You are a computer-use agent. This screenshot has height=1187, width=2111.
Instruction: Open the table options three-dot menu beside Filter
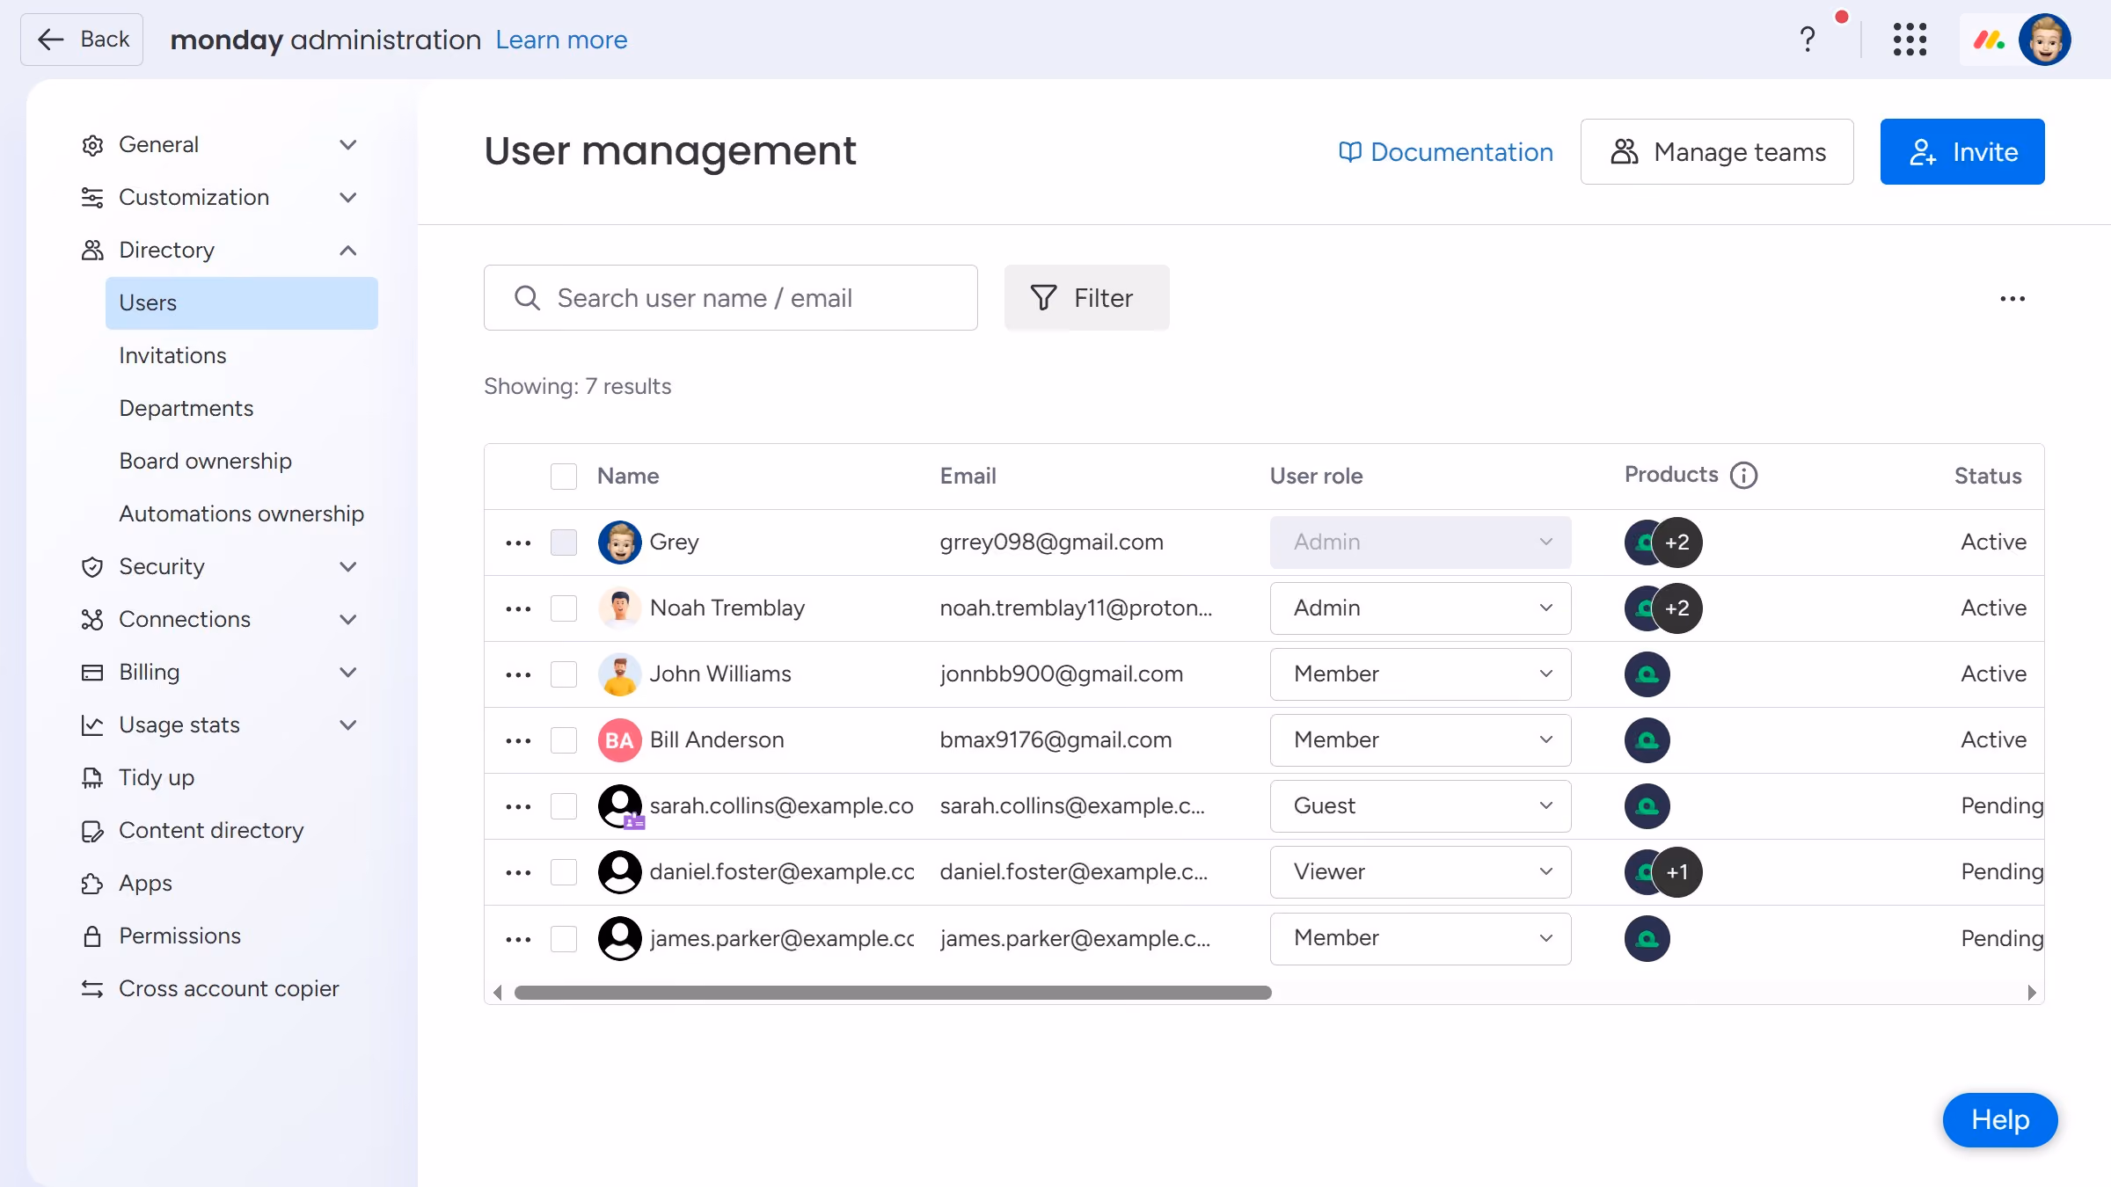(x=2012, y=299)
